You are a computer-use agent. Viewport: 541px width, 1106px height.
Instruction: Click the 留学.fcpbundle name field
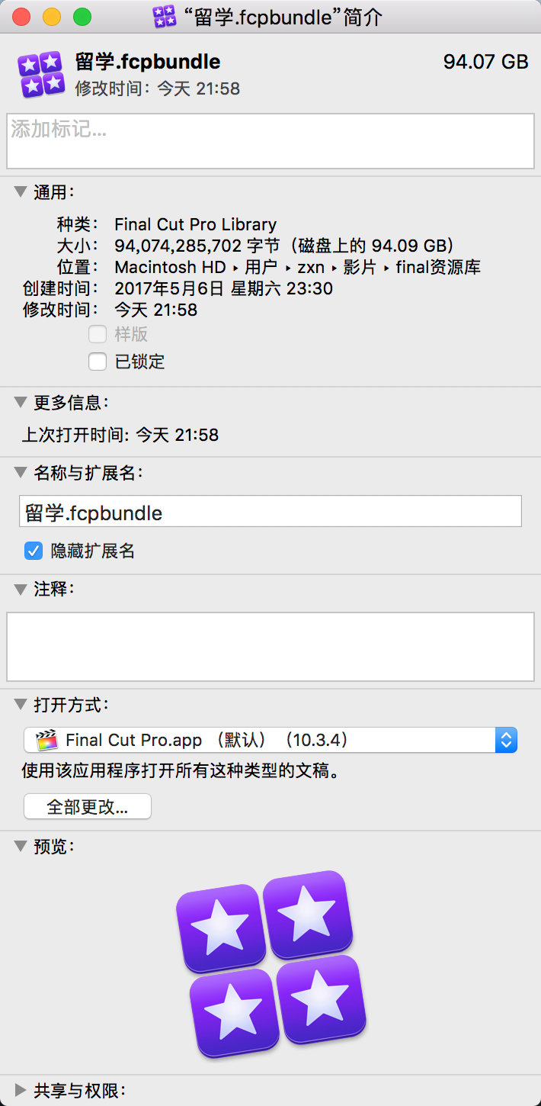click(x=270, y=512)
